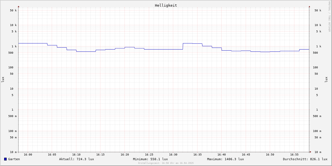Click the 10 m label on right axis
332x166 pixels.
(318, 152)
